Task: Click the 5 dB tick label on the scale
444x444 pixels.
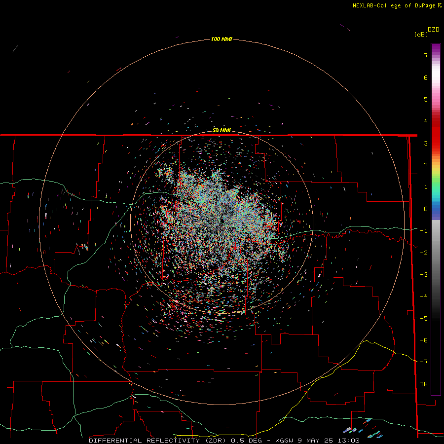Action: 426,99
